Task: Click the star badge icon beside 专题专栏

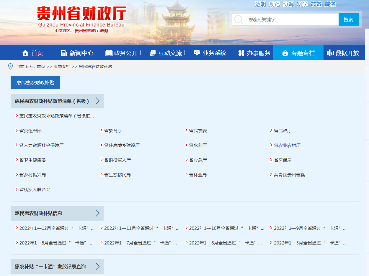Action: [285, 53]
